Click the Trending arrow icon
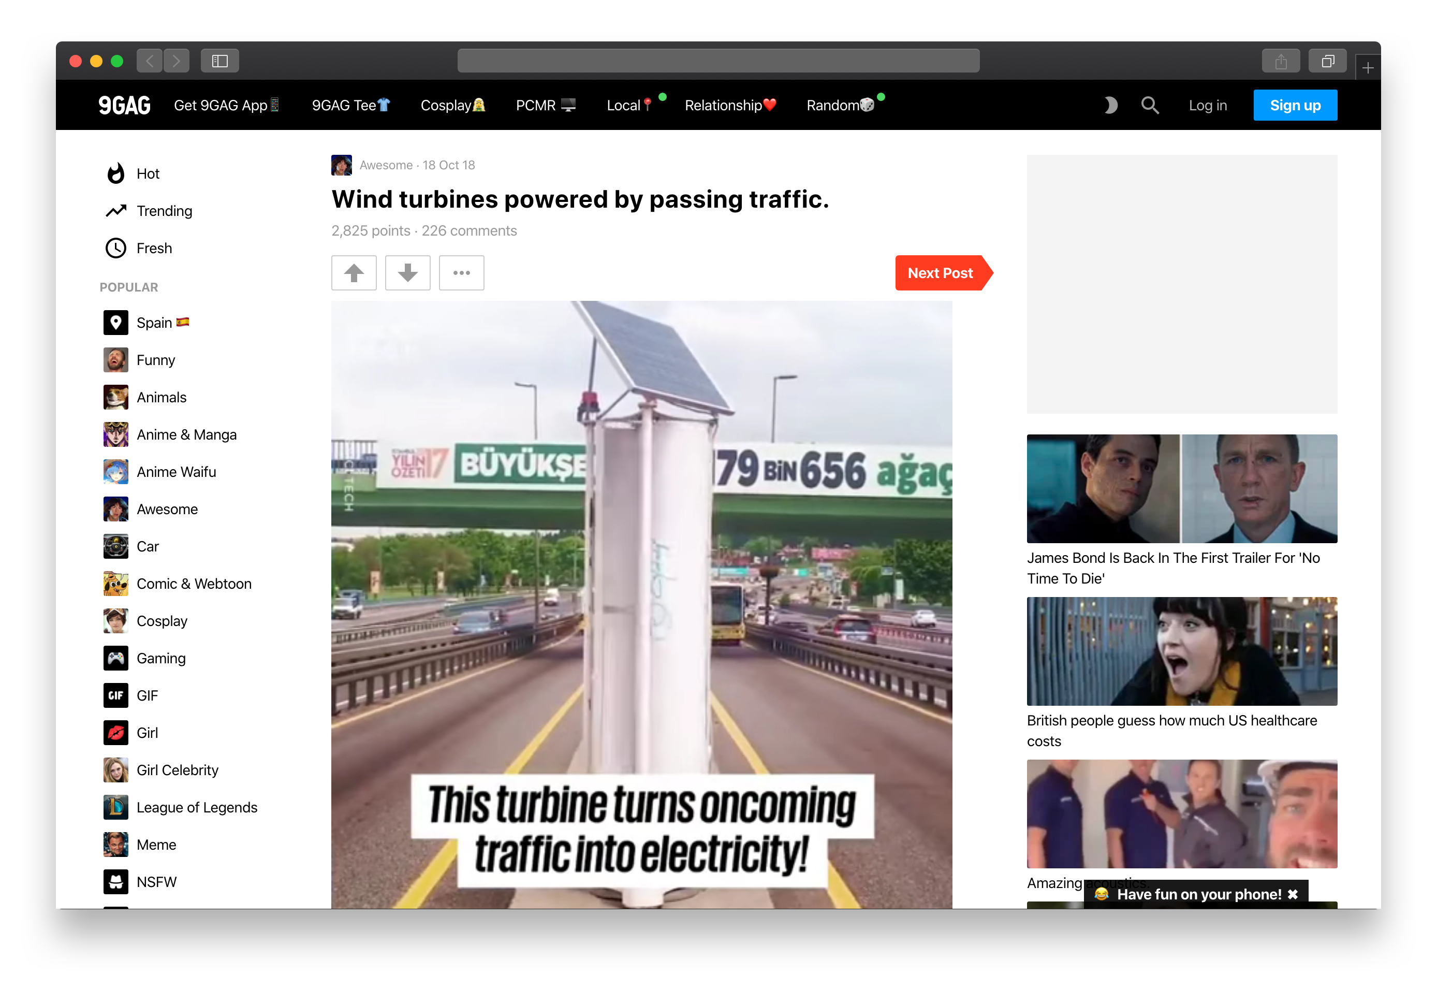Image resolution: width=1437 pixels, height=989 pixels. 116,211
